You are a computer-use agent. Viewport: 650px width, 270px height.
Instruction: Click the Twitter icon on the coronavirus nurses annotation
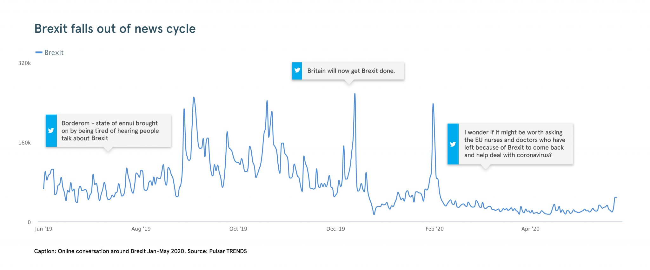453,144
